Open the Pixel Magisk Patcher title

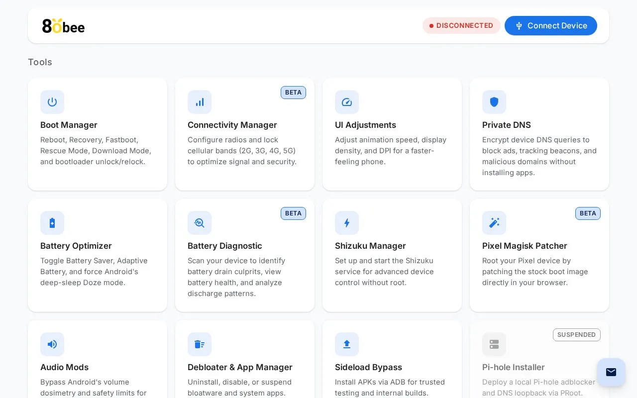coord(525,246)
